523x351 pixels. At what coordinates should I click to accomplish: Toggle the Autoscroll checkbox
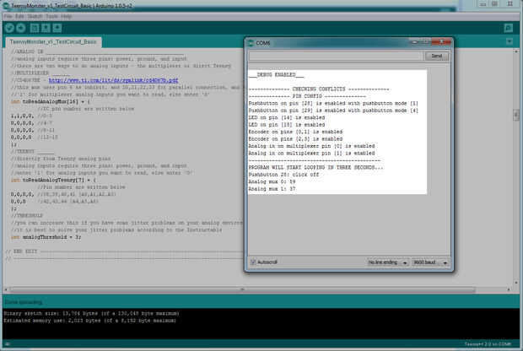tap(253, 262)
